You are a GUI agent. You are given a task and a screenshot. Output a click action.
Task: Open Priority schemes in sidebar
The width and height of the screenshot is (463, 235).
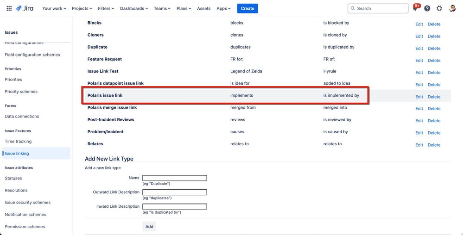click(x=21, y=92)
